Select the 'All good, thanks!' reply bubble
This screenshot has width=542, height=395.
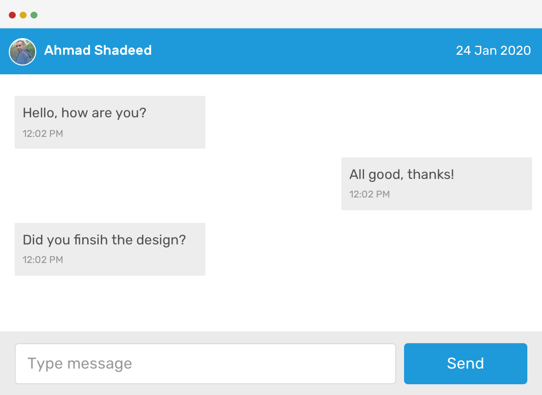[x=402, y=175]
